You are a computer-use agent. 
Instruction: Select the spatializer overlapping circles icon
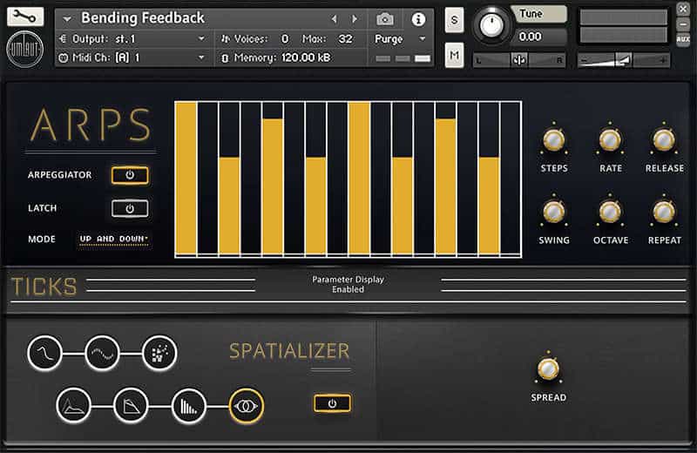pos(247,406)
